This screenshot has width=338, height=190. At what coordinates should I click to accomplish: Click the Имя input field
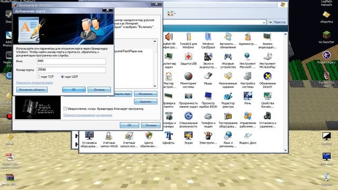click(71, 61)
